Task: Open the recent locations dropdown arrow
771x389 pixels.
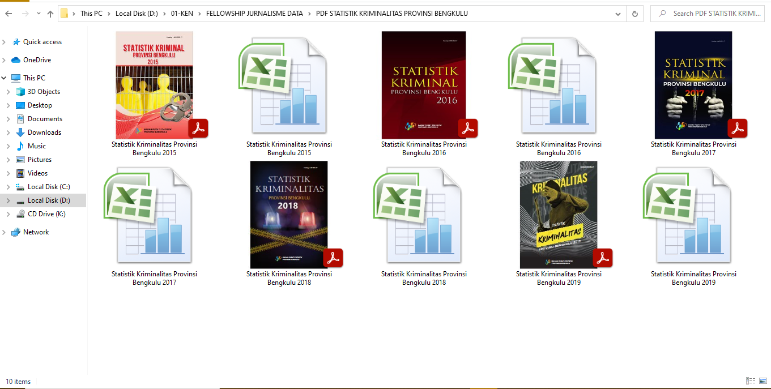Action: click(38, 14)
